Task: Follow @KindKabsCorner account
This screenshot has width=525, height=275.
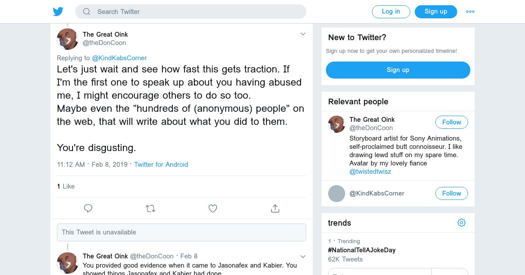Action: (451, 193)
